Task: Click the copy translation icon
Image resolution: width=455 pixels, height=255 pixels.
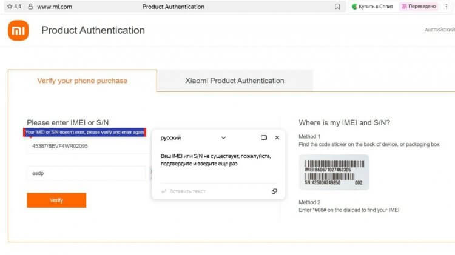Action: point(274,191)
